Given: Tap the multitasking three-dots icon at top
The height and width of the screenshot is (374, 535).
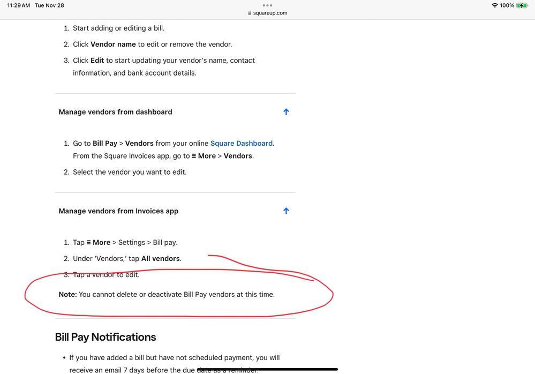Looking at the screenshot, I should pyautogui.click(x=267, y=5).
